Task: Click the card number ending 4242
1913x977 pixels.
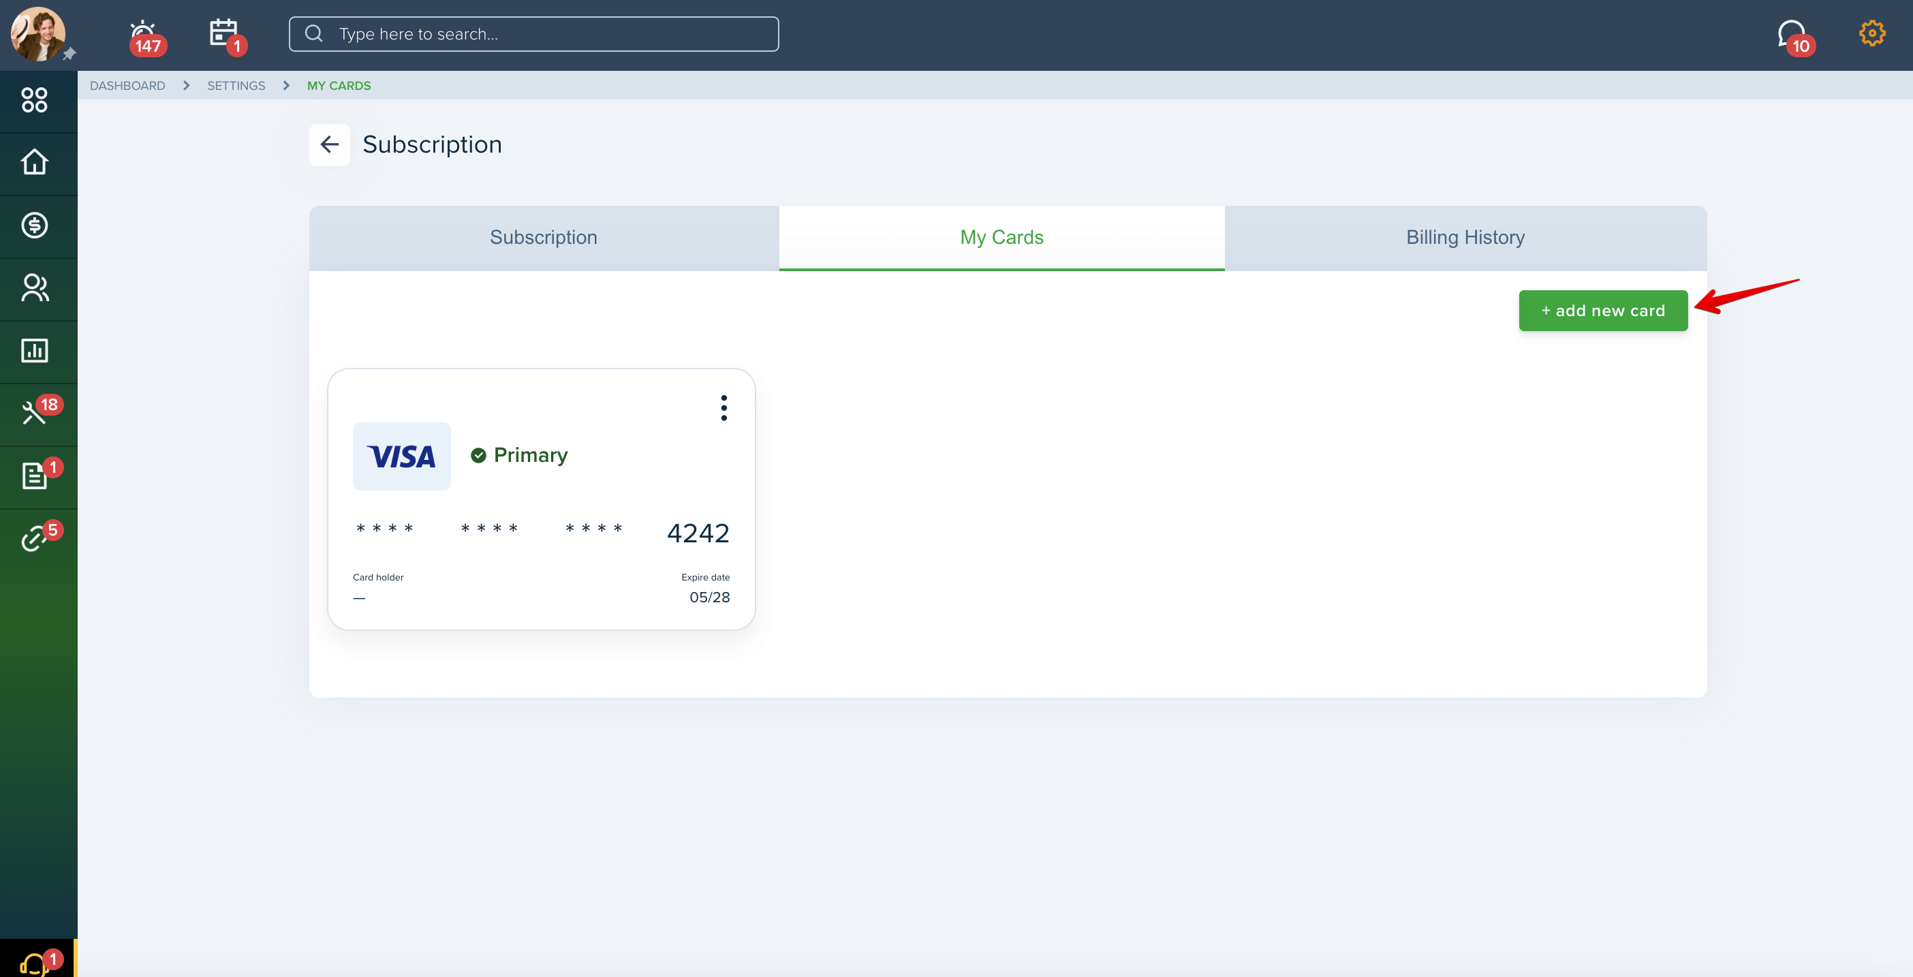Action: tap(543, 532)
